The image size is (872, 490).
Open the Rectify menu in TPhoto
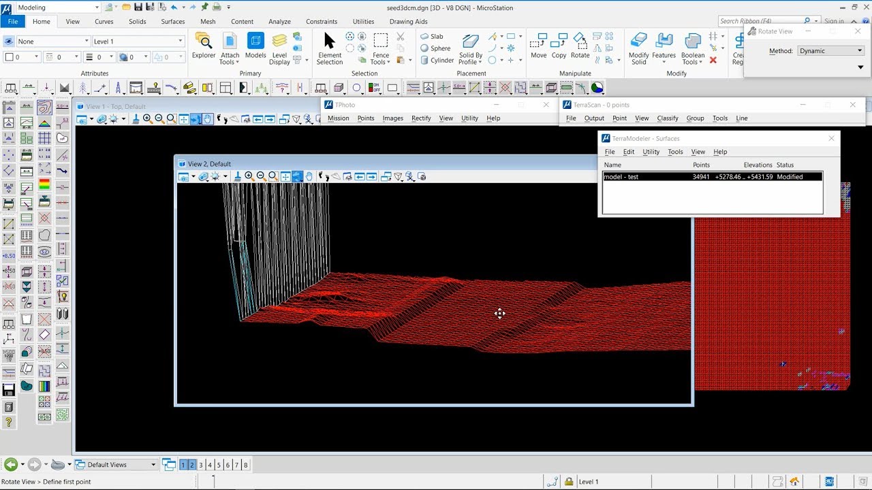(x=421, y=118)
